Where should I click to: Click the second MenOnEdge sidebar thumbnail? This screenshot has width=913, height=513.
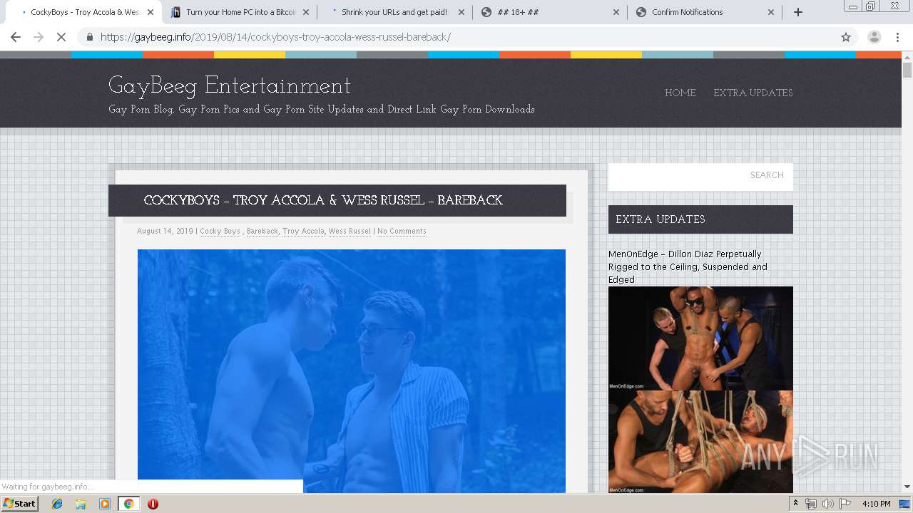pyautogui.click(x=700, y=442)
